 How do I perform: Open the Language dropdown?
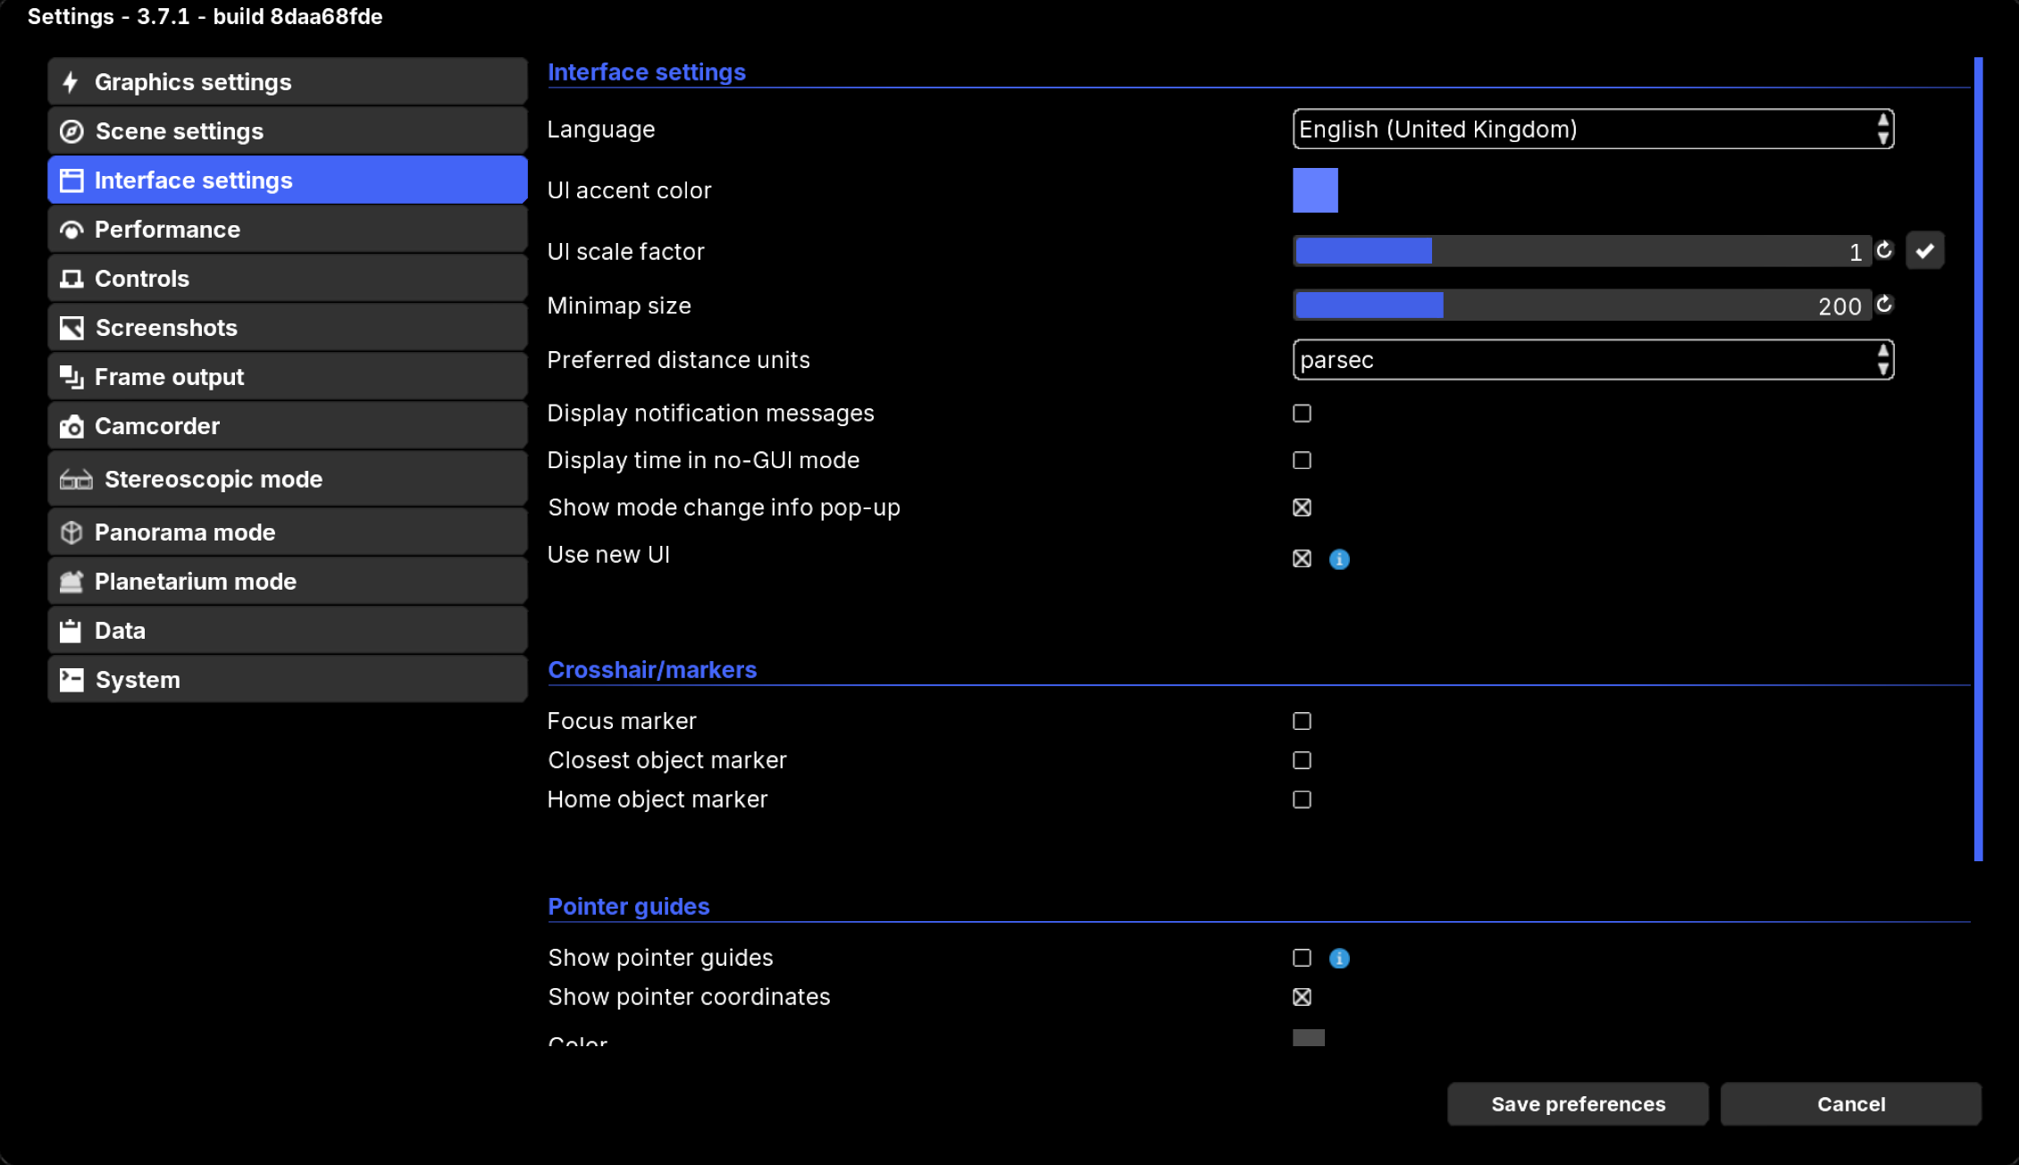(x=1593, y=130)
